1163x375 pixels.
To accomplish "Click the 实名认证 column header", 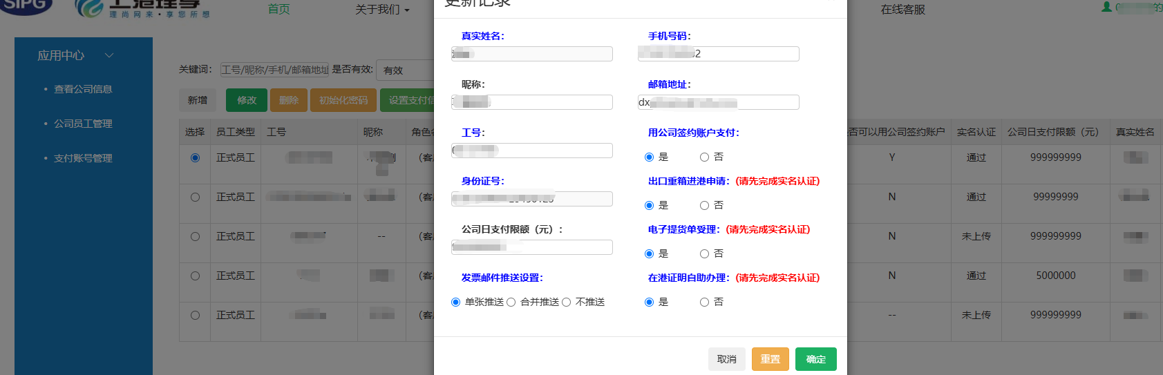I will [x=976, y=132].
